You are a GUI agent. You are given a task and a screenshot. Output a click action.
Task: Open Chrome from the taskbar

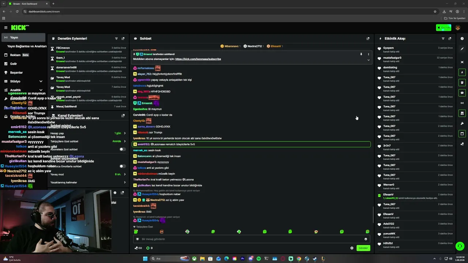click(x=299, y=259)
